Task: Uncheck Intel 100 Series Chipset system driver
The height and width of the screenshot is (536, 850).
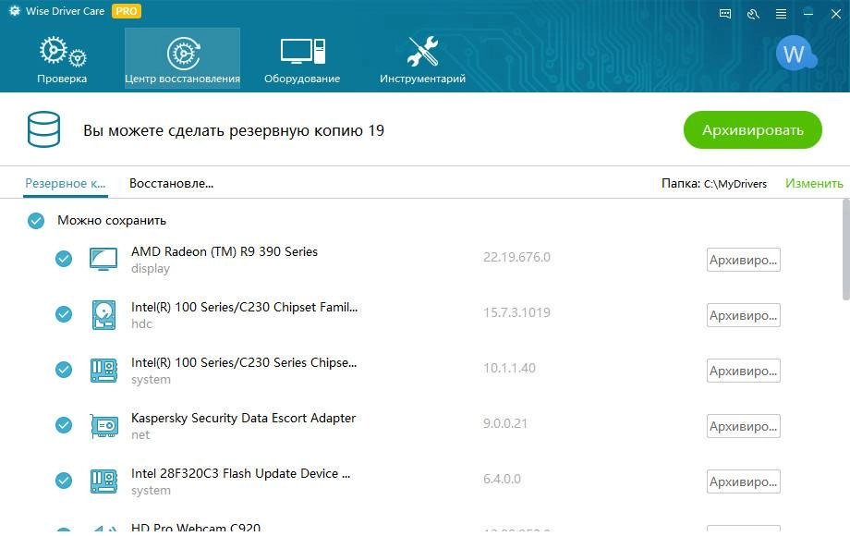Action: click(x=64, y=370)
